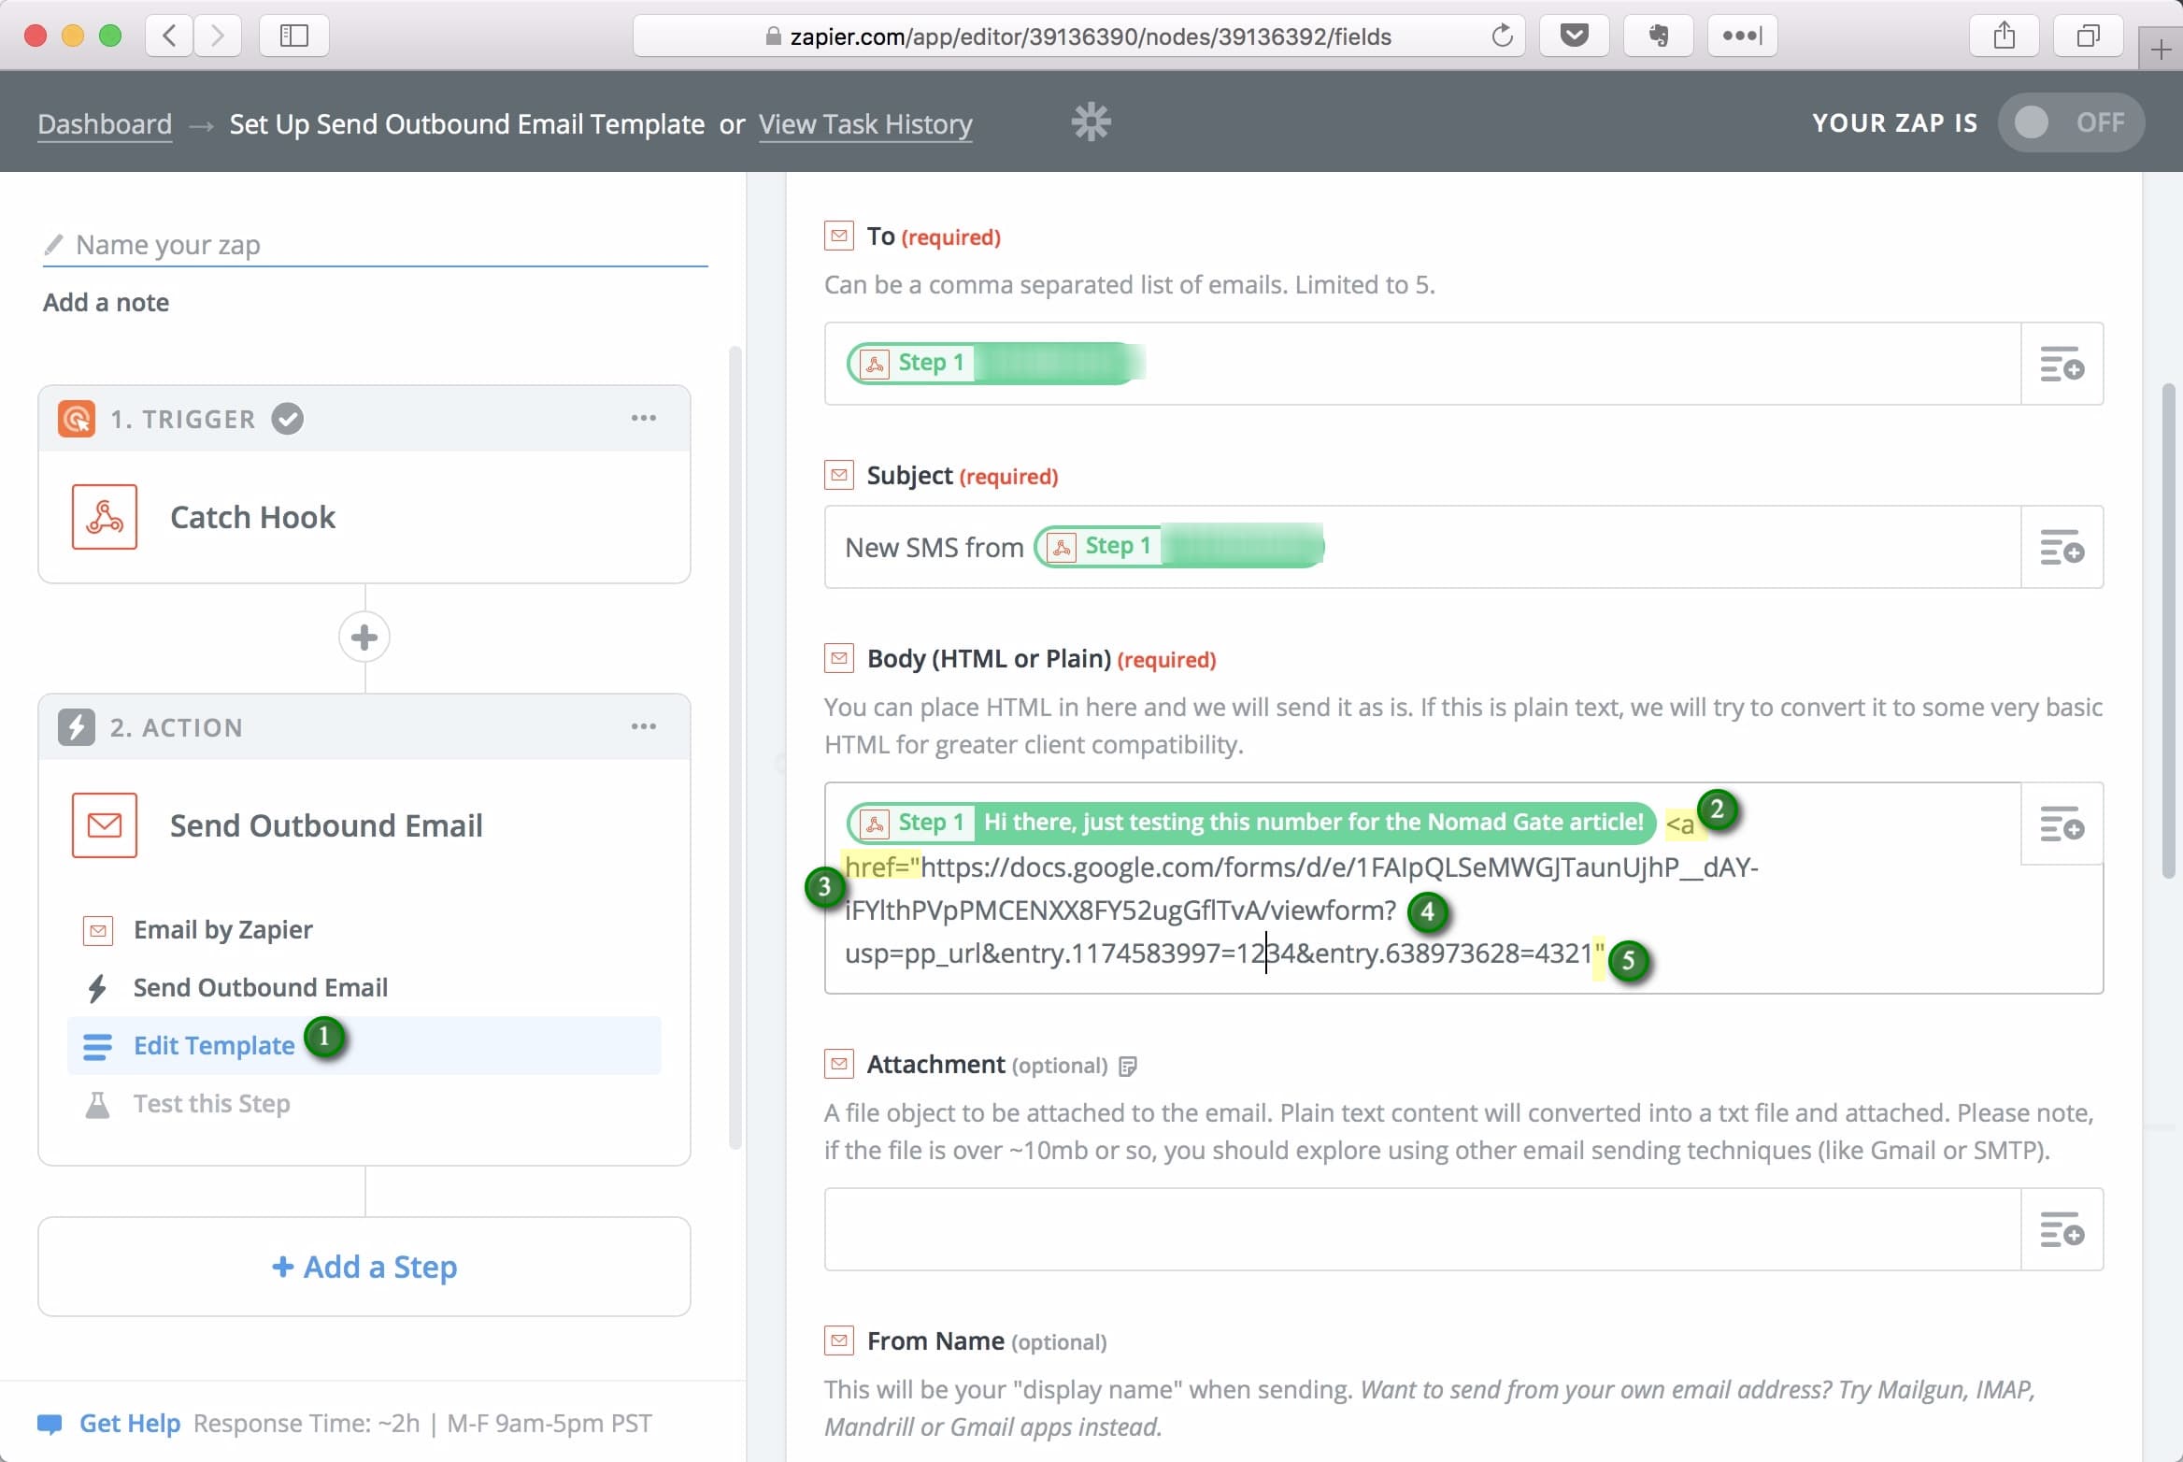Select Edit Template in action sidebar
The width and height of the screenshot is (2183, 1462).
click(214, 1045)
